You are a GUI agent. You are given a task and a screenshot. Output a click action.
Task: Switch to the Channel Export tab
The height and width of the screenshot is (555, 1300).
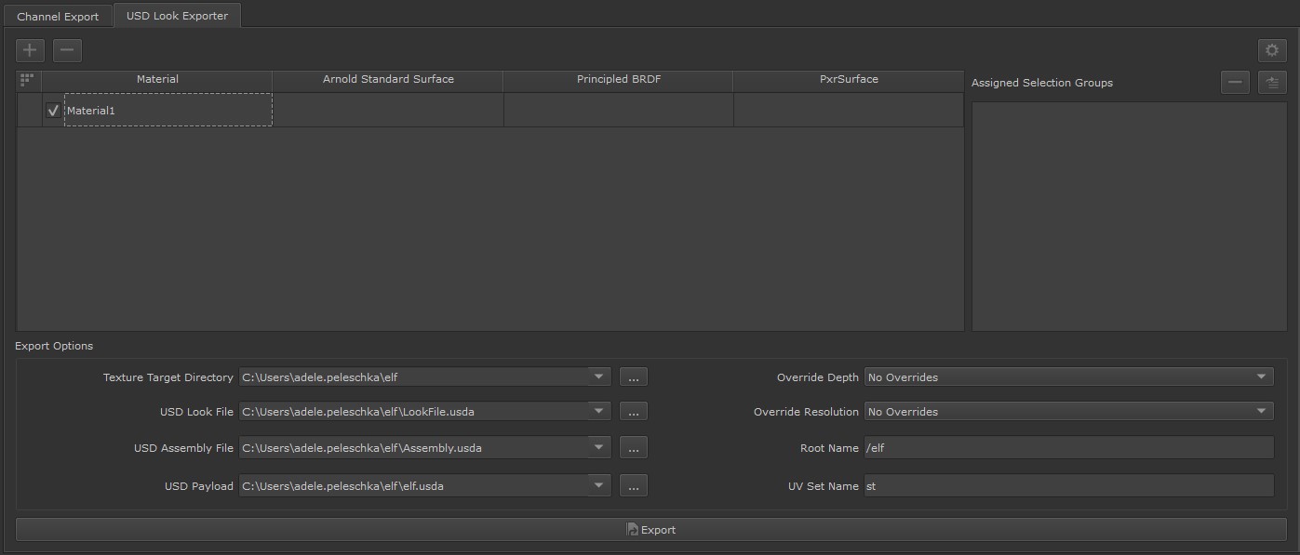coord(58,16)
